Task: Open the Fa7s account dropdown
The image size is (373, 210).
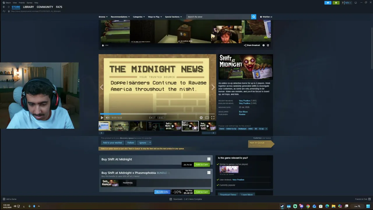Action: 348,3
